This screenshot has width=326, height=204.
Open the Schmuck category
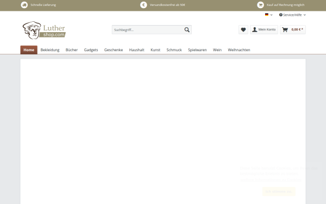(174, 50)
